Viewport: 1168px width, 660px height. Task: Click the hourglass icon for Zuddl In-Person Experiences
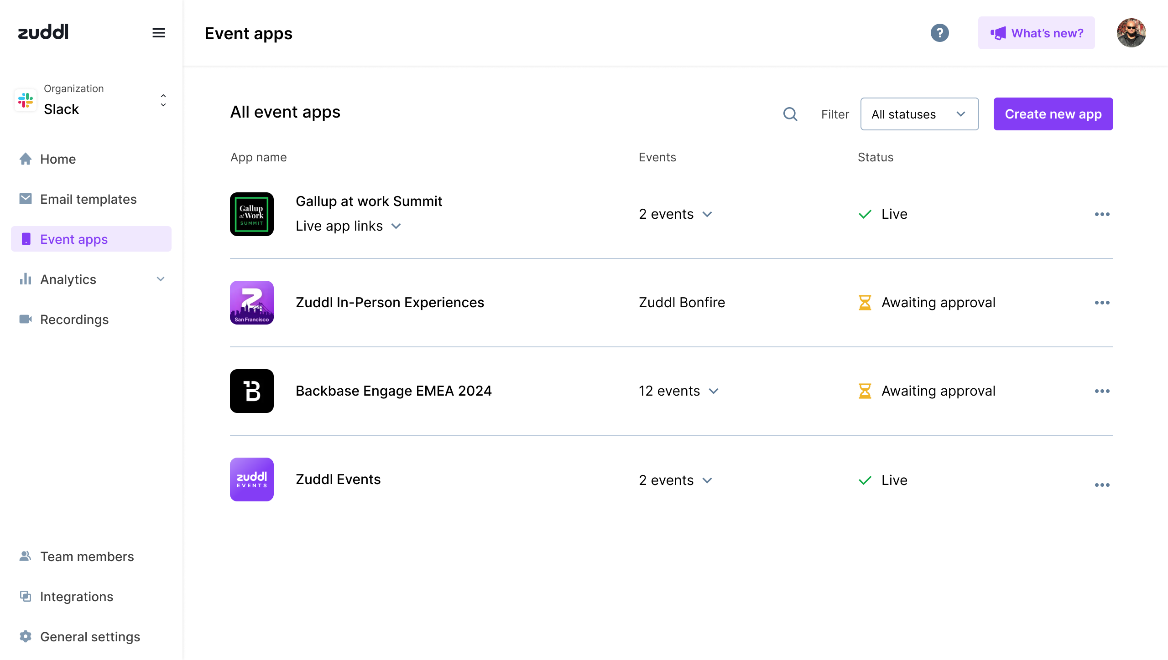[x=865, y=303]
